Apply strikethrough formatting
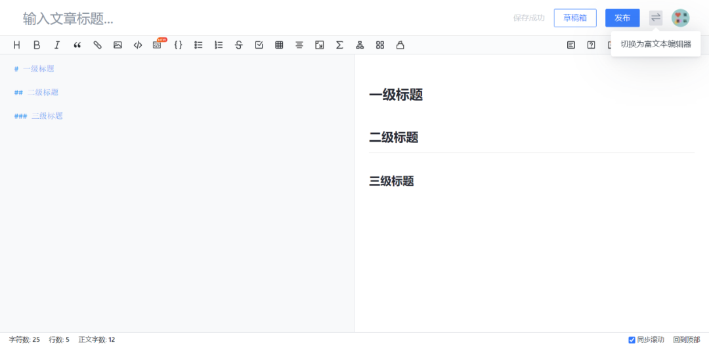709x346 pixels. [x=239, y=45]
